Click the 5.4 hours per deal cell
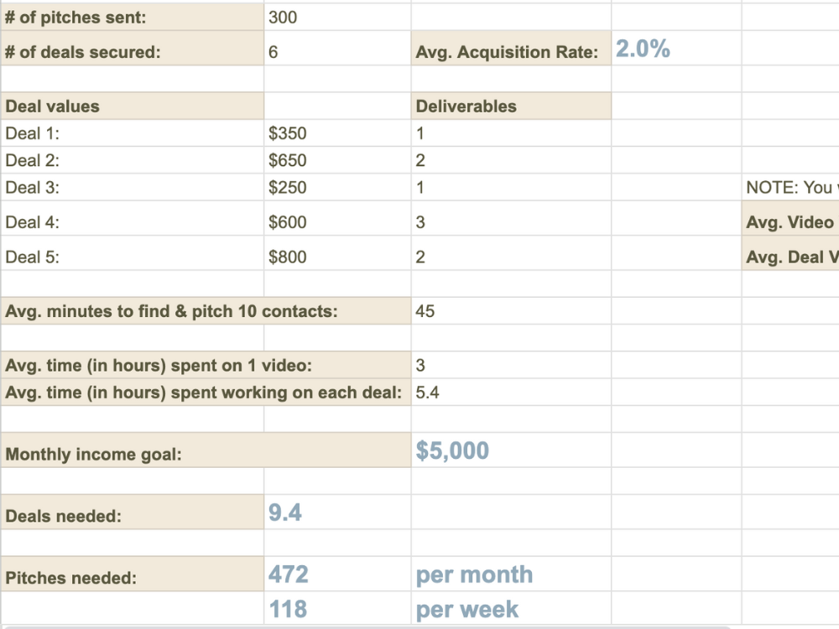839x629 pixels. coord(511,392)
